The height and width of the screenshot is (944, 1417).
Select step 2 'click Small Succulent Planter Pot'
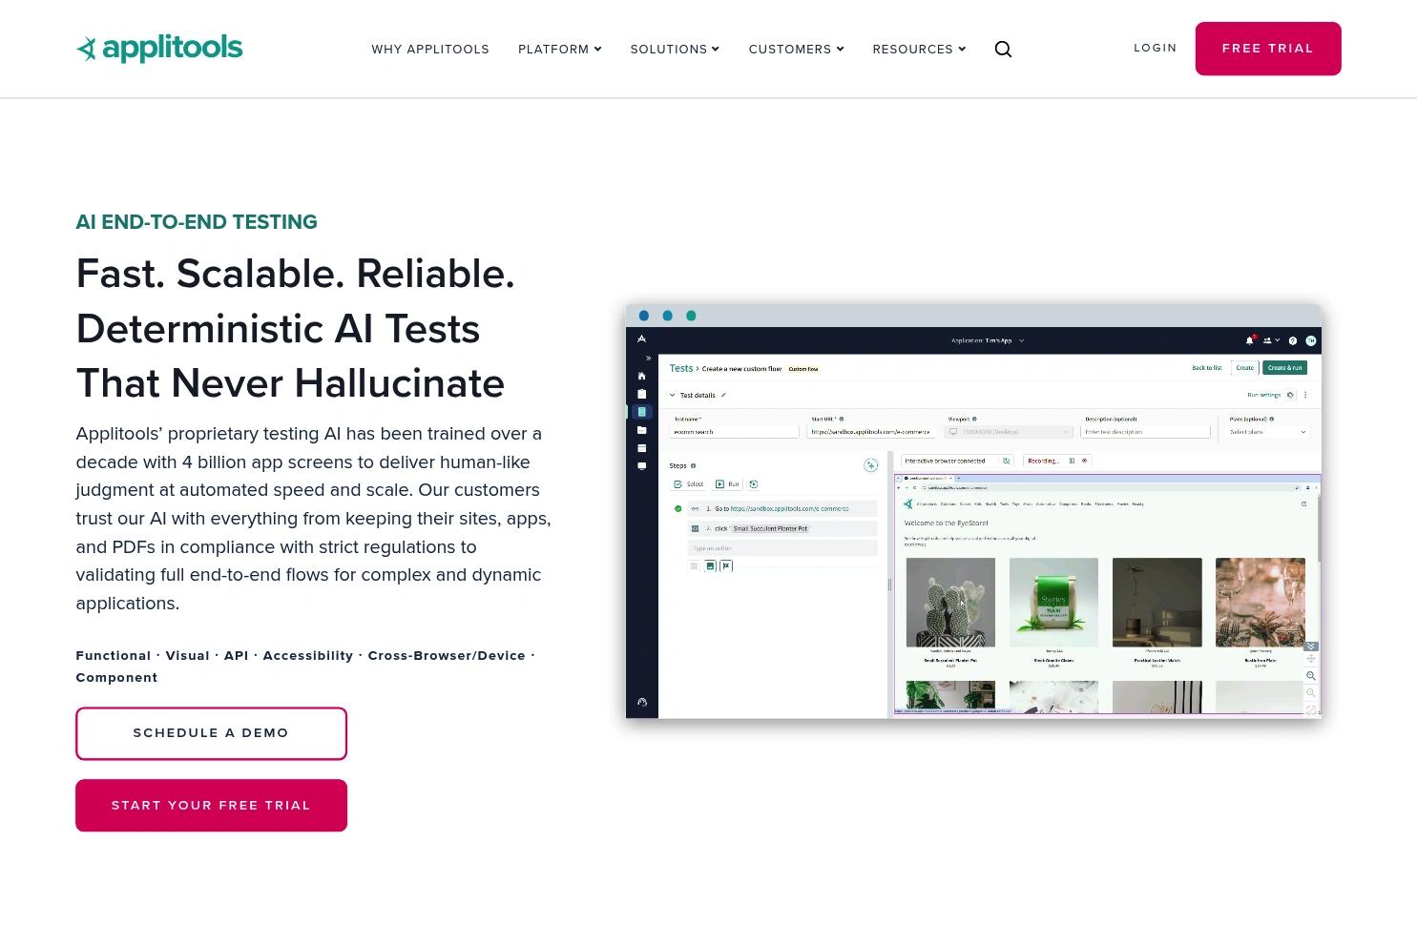coord(781,528)
